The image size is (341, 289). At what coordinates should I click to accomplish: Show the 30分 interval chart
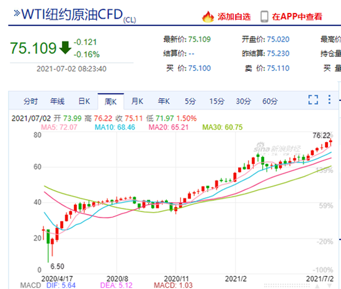tap(244, 101)
